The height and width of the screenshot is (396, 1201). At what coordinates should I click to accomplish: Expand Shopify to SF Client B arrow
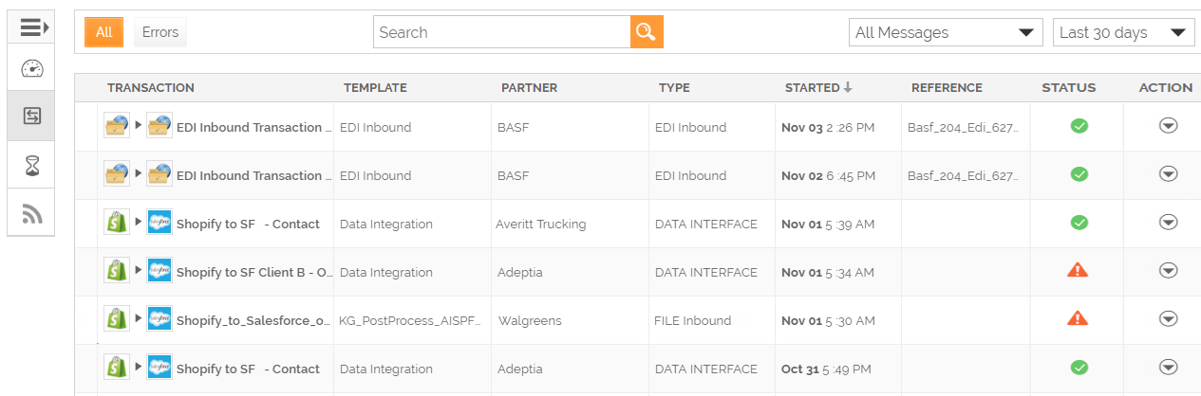[x=138, y=271]
